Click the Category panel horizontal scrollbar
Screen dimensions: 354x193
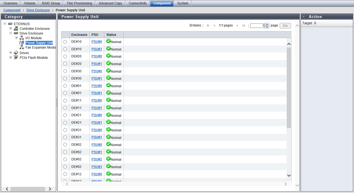[28, 189]
